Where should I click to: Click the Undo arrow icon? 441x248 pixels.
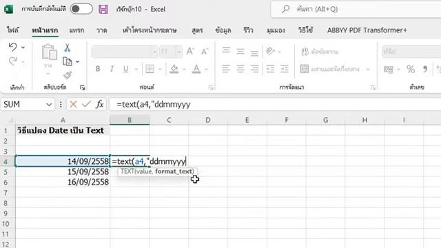(x=12, y=48)
